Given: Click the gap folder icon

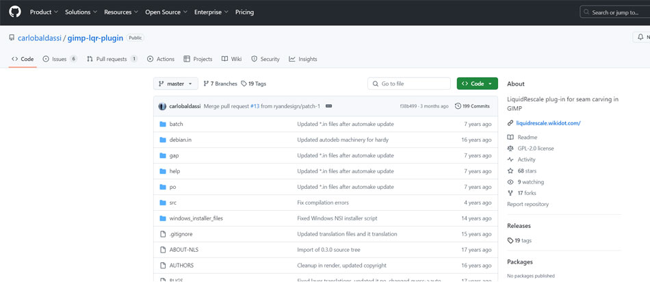Looking at the screenshot, I should [163, 155].
